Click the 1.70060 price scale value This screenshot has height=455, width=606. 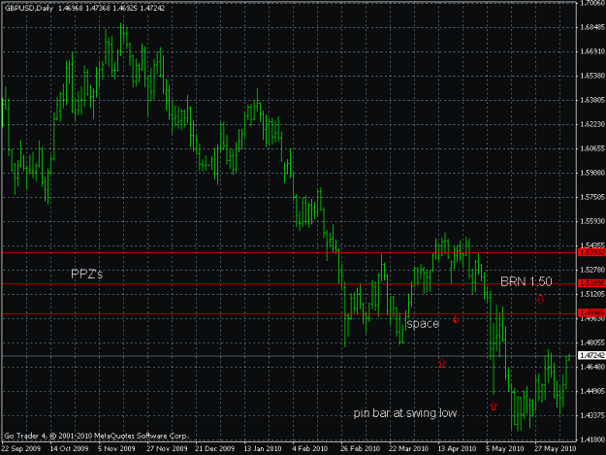coord(591,3)
